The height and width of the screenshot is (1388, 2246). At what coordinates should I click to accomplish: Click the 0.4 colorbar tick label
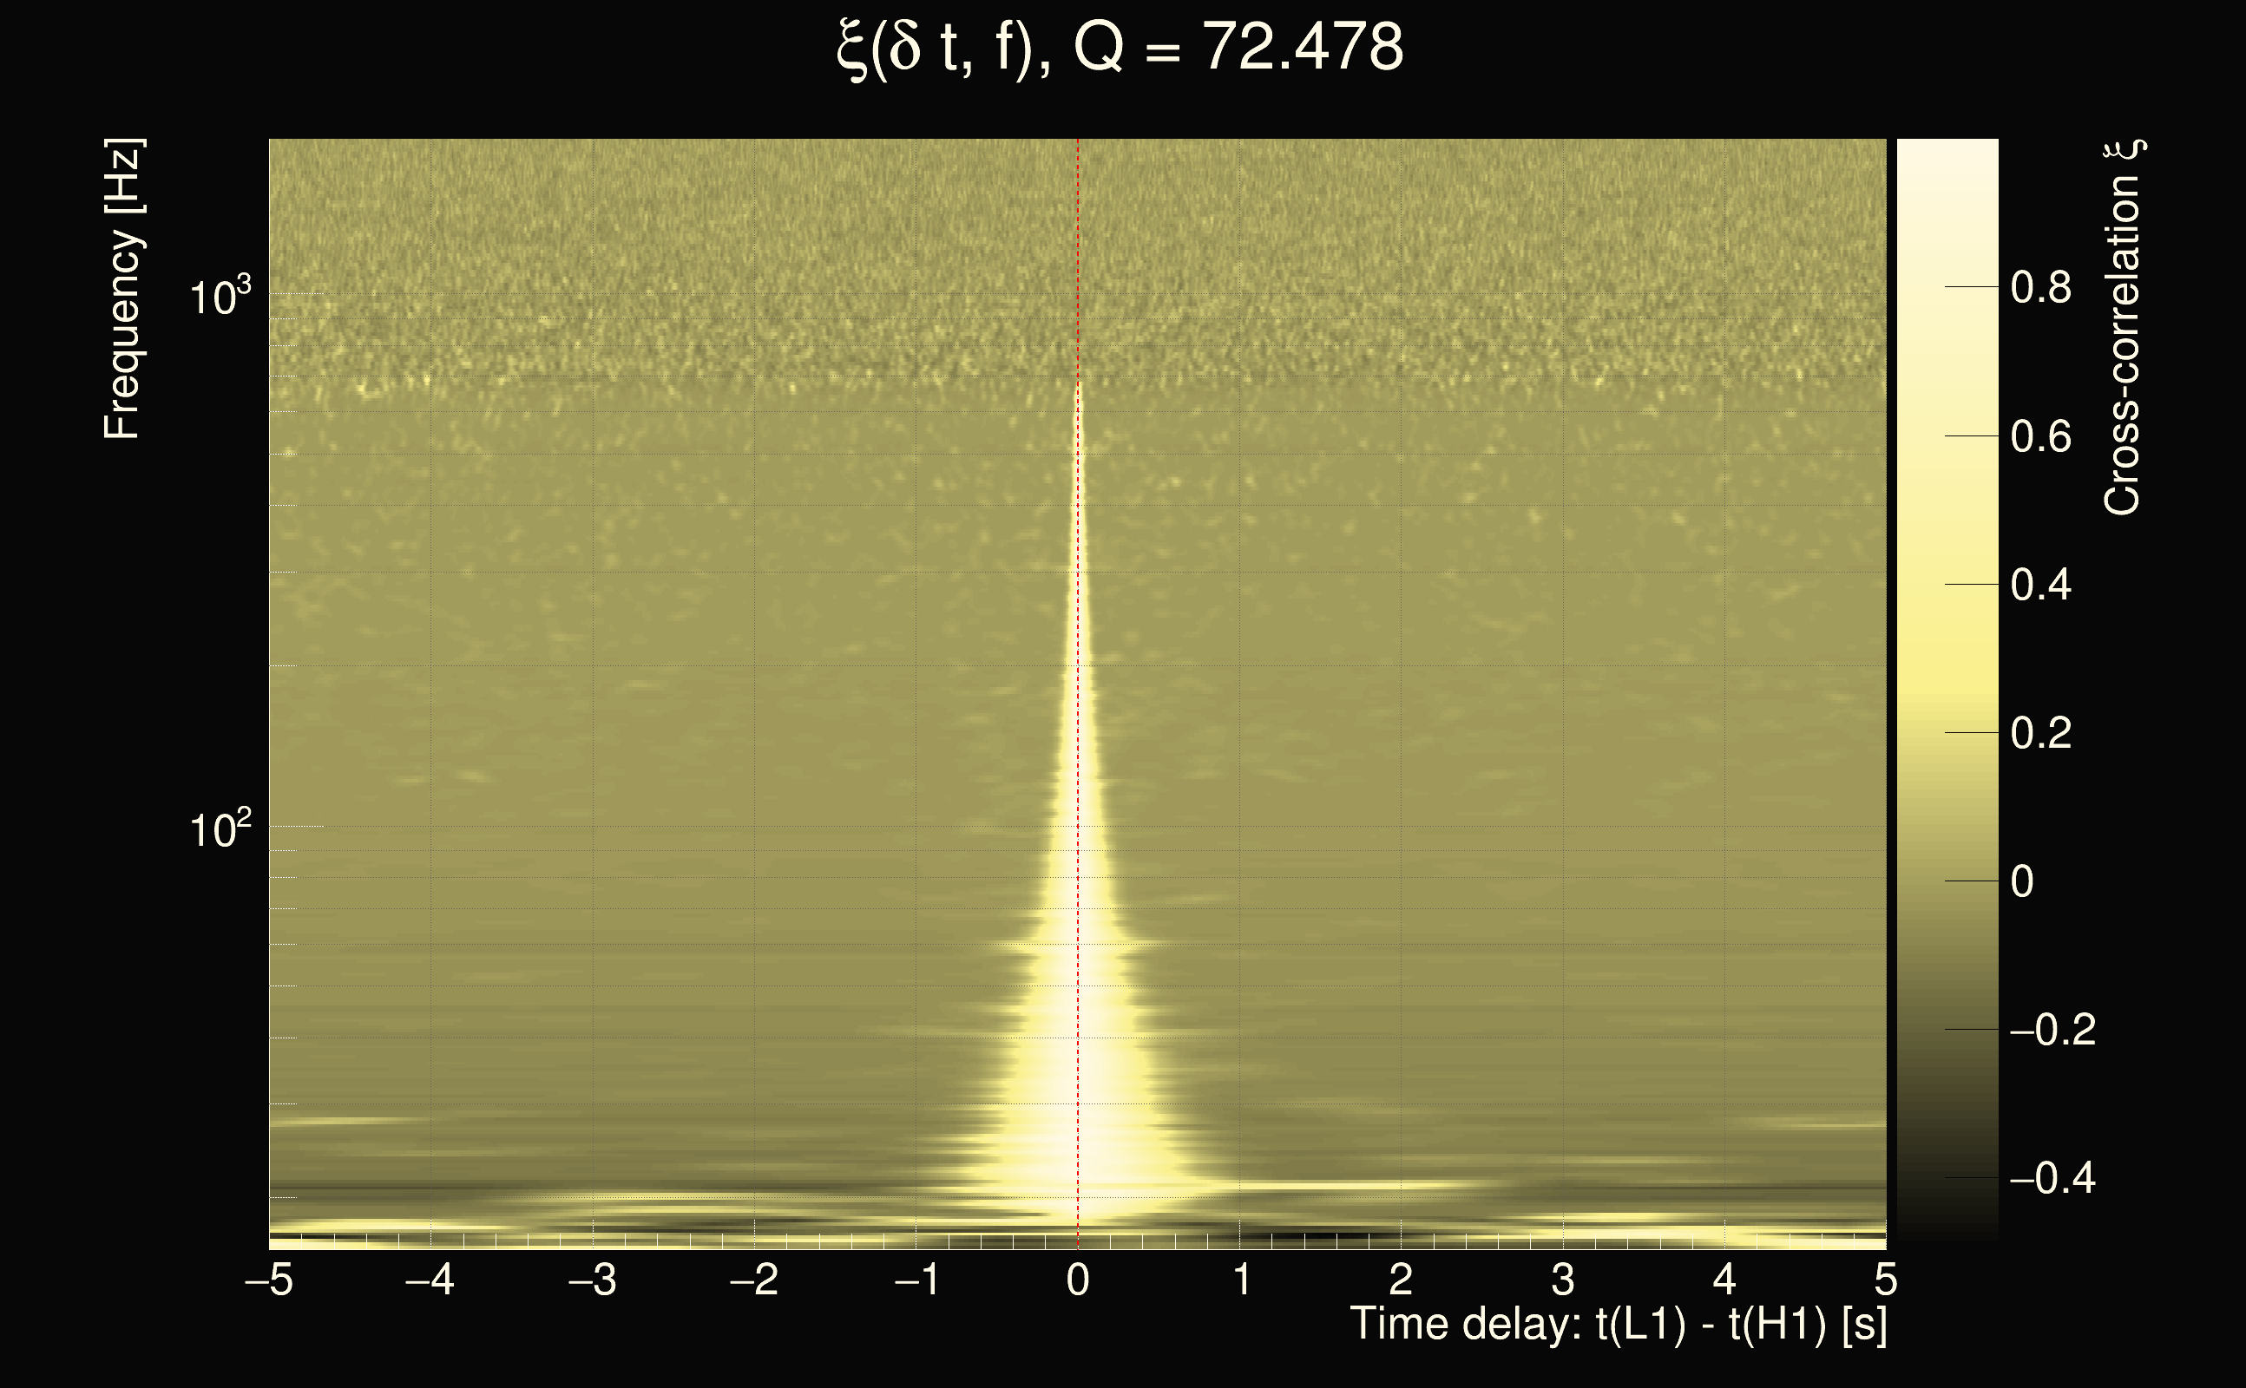tap(2040, 586)
